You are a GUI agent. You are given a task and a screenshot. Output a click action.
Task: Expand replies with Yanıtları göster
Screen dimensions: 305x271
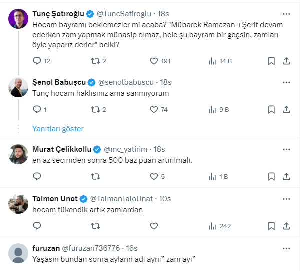pos(58,129)
